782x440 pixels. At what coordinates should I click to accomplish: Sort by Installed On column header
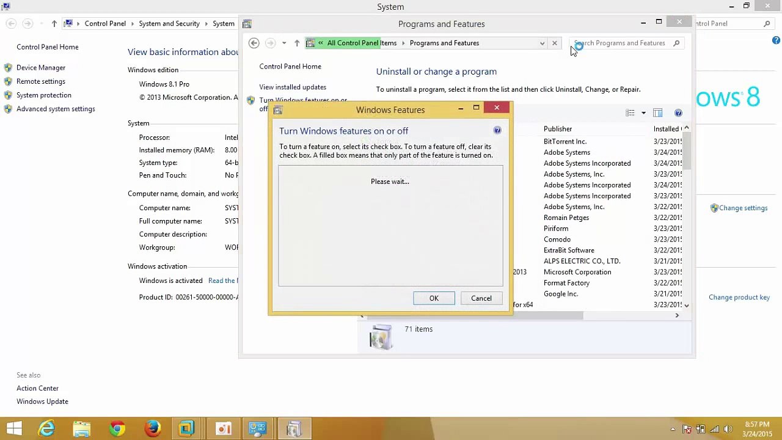(x=667, y=129)
